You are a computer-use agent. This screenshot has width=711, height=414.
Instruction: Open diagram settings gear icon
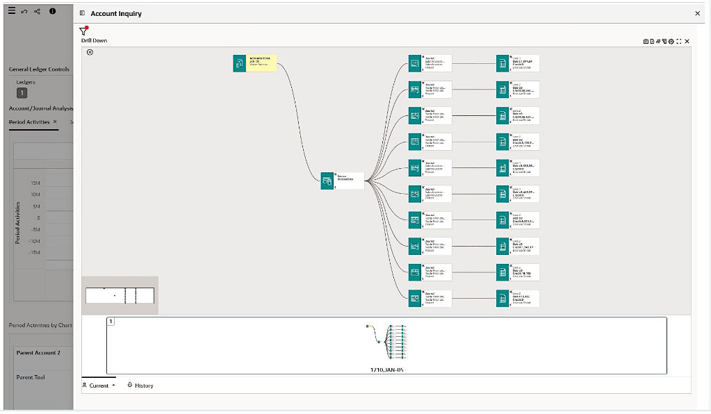(671, 41)
